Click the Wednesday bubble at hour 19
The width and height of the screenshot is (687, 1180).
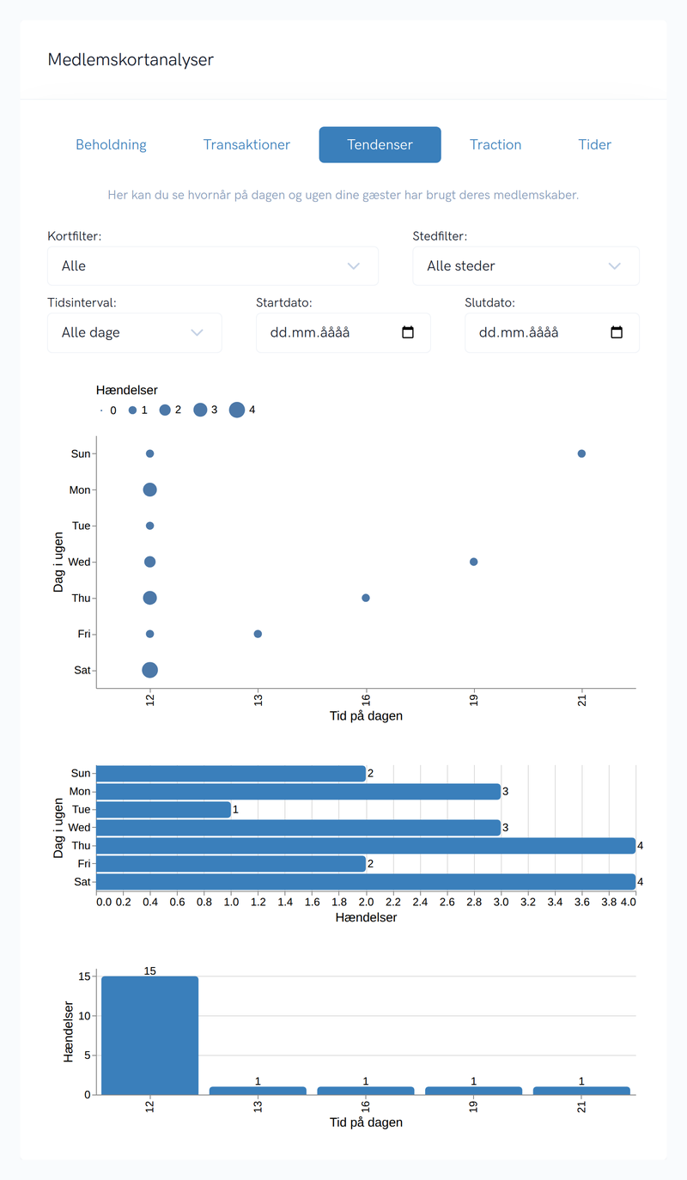[x=473, y=562]
